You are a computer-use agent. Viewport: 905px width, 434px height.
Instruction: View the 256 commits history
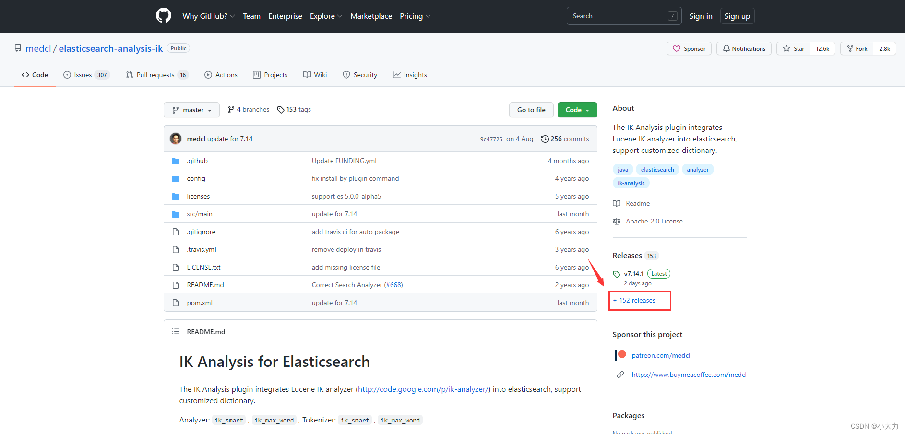(x=565, y=139)
